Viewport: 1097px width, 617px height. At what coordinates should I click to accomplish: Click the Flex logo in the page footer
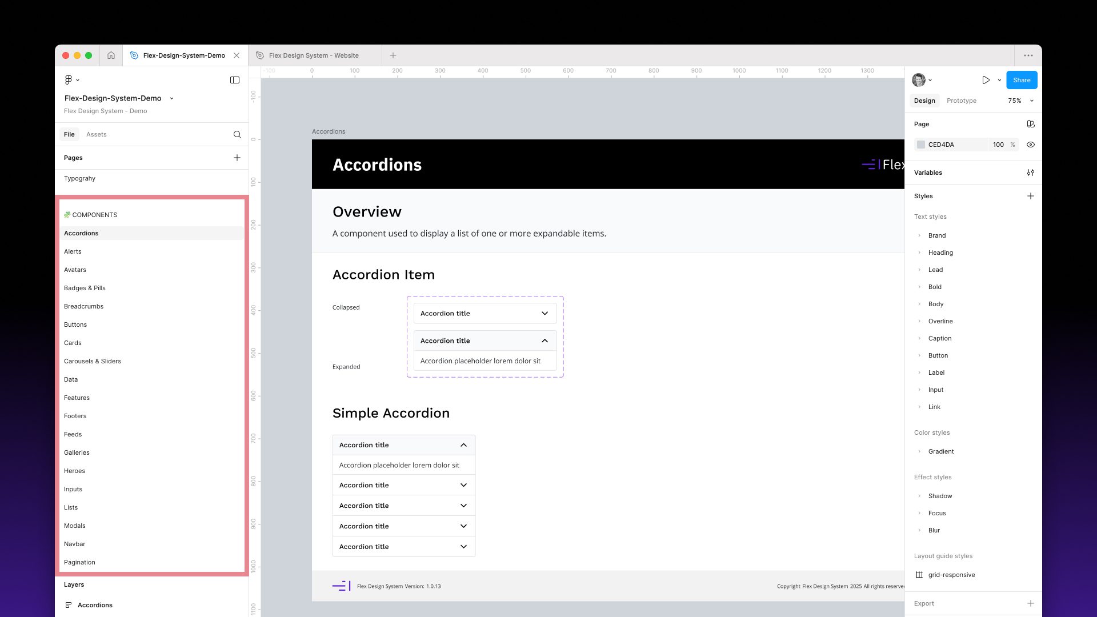tap(342, 586)
